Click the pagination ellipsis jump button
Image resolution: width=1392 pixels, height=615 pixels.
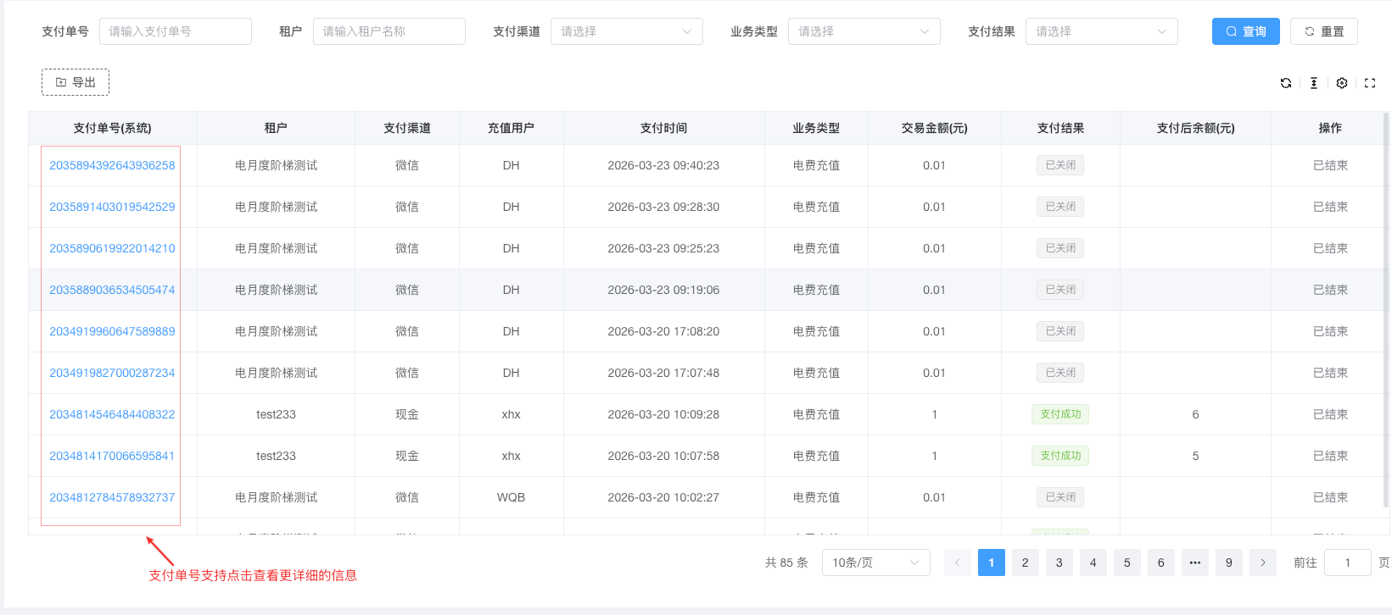coord(1195,562)
